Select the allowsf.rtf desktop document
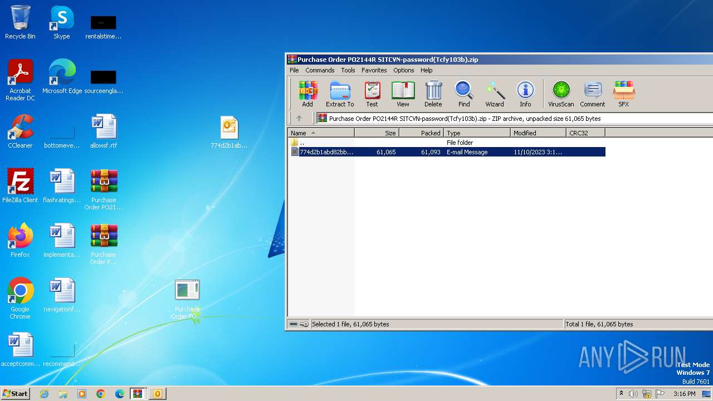The height and width of the screenshot is (401, 713). tap(104, 131)
